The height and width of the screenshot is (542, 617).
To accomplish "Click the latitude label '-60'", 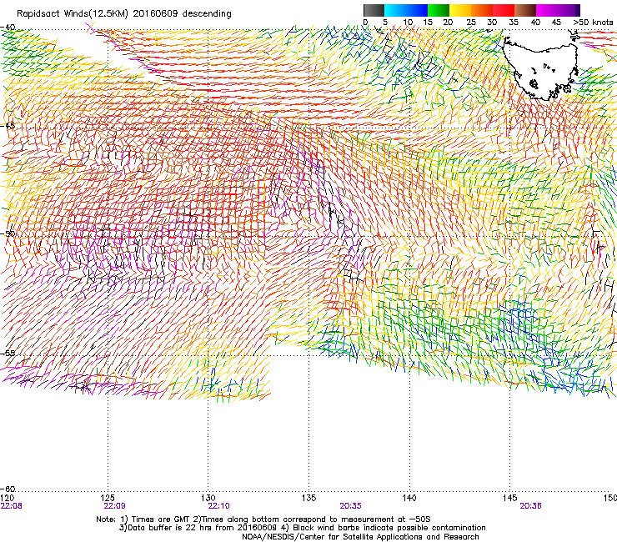I will point(8,489).
